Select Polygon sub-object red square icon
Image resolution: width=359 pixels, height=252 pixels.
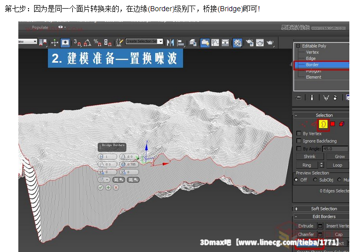tap(333, 124)
